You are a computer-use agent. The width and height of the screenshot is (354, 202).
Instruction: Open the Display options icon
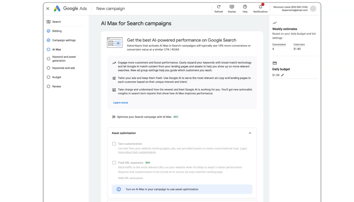[x=232, y=7]
